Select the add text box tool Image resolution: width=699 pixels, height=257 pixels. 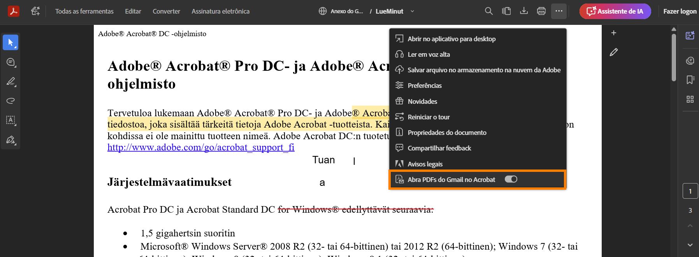point(11,120)
